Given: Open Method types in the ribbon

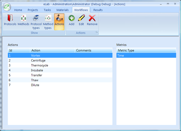Looking at the screenshot, I should click(48, 22).
